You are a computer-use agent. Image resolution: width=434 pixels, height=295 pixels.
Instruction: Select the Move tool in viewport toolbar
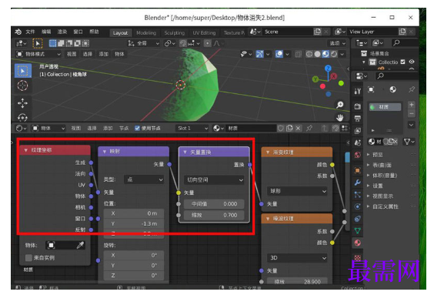(x=22, y=103)
